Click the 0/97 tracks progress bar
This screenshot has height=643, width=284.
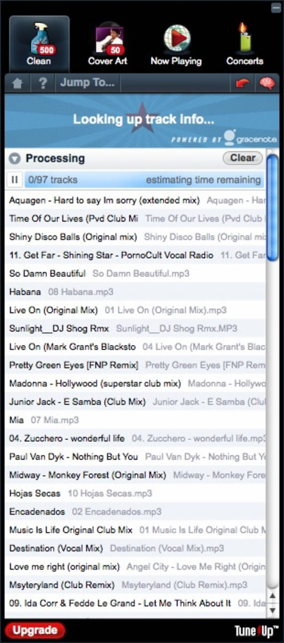[x=144, y=180]
